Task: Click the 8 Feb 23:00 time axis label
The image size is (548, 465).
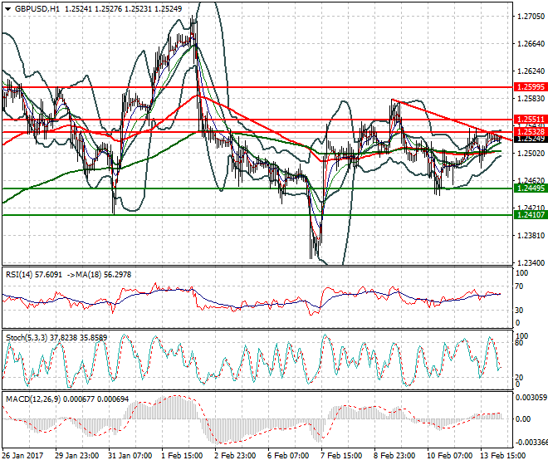Action: click(x=394, y=456)
